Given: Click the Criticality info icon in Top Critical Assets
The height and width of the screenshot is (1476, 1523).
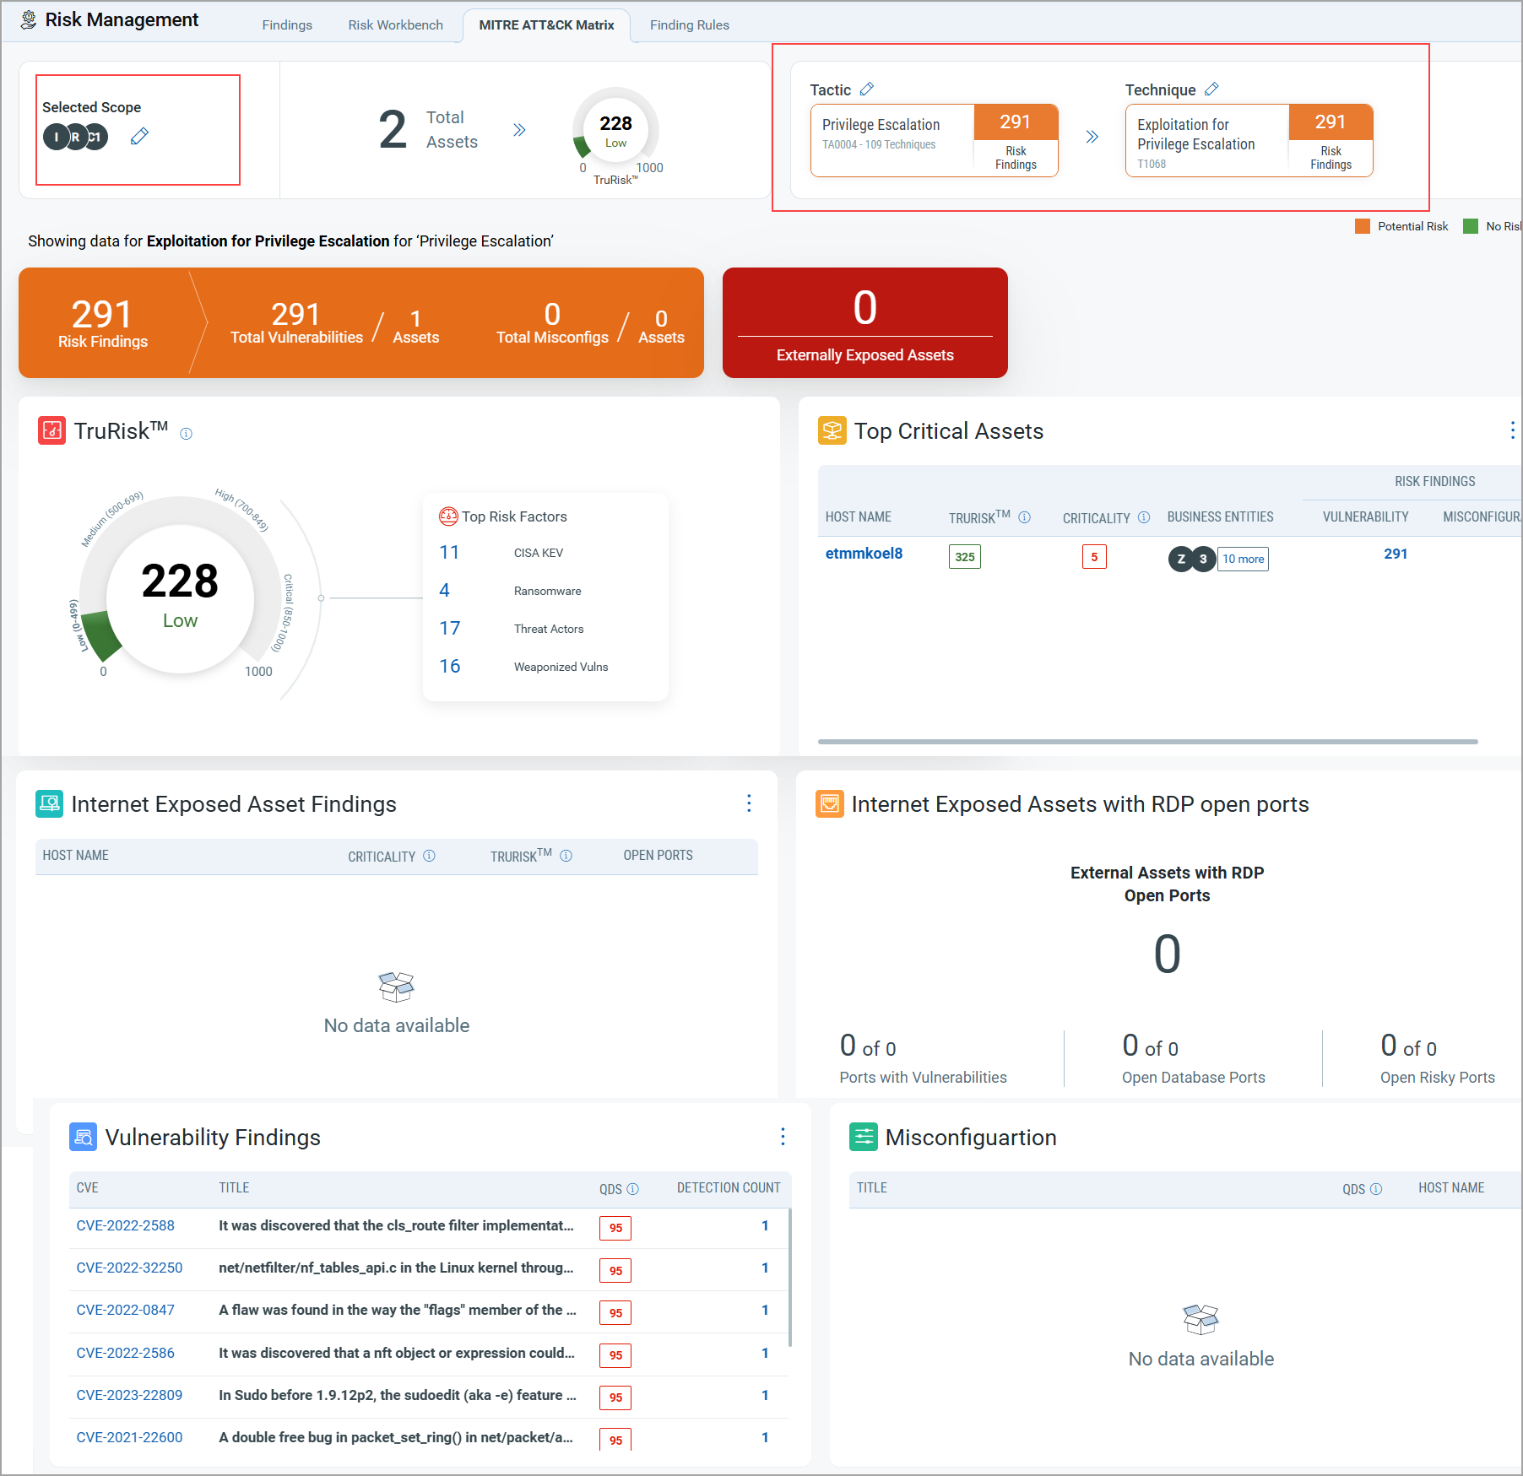Looking at the screenshot, I should pyautogui.click(x=1144, y=517).
